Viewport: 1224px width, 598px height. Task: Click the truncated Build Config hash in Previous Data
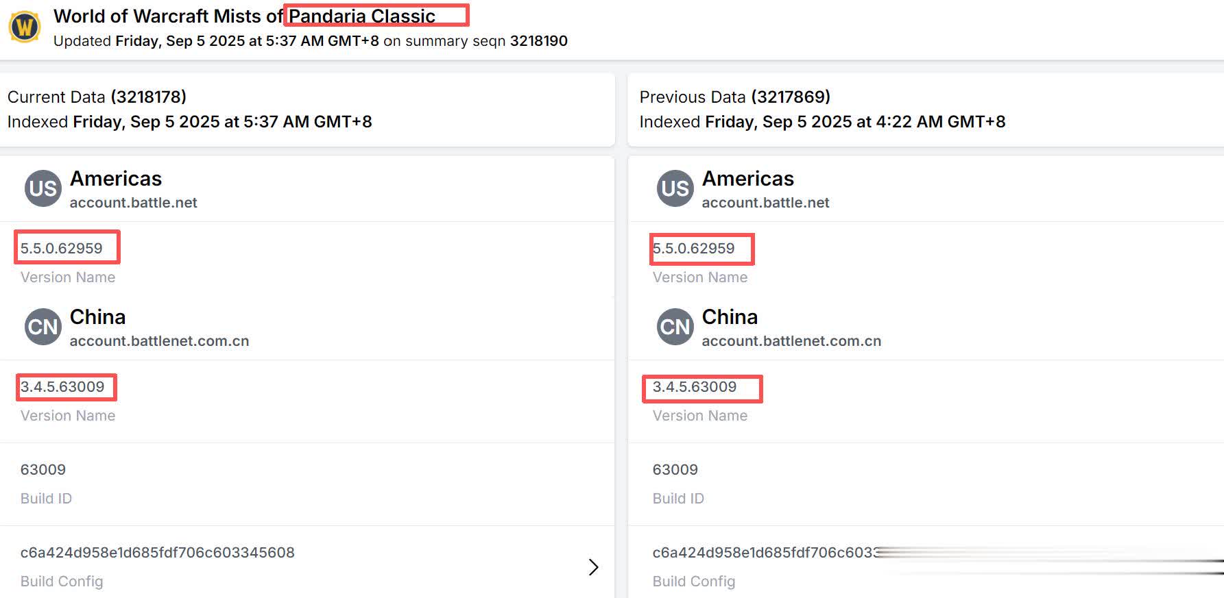[x=765, y=552]
